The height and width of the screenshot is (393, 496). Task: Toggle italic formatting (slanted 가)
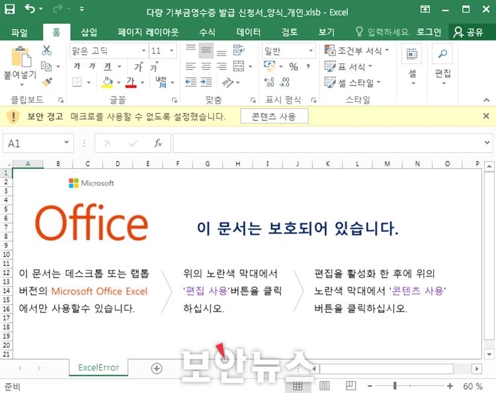(92, 65)
